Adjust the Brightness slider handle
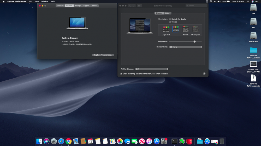Screen dimensions: 261x146 point(194,41)
